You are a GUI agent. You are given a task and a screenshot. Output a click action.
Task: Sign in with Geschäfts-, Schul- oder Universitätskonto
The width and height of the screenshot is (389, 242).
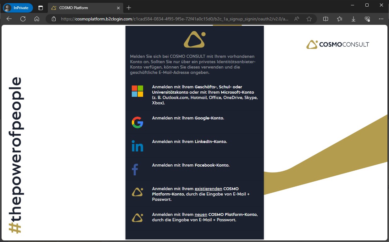point(205,95)
